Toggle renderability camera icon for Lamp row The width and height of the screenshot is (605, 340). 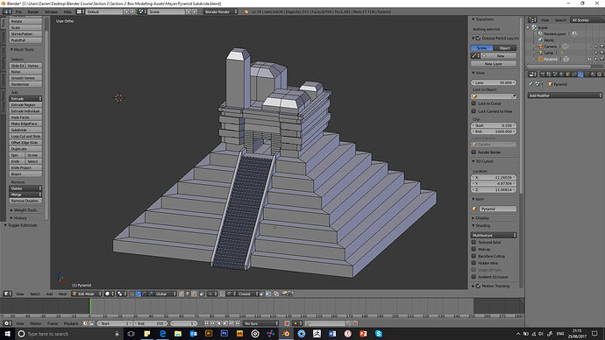[x=601, y=53]
